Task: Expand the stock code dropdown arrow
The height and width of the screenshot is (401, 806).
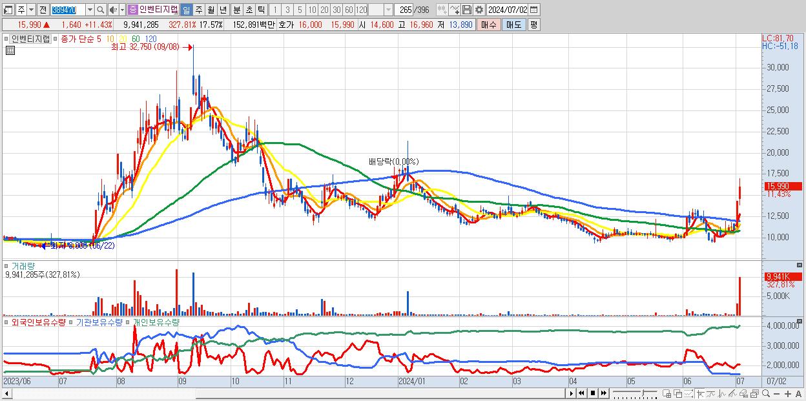Action: [90, 10]
